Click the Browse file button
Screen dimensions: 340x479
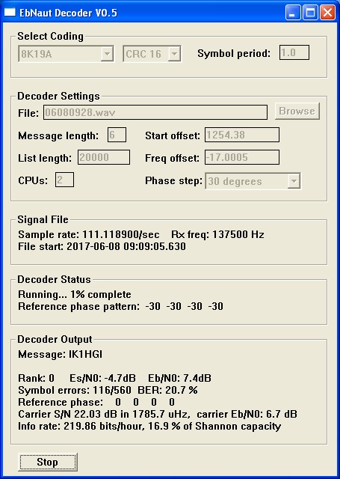297,111
